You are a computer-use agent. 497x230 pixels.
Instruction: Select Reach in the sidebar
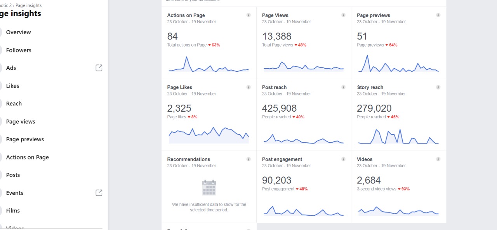[14, 104]
